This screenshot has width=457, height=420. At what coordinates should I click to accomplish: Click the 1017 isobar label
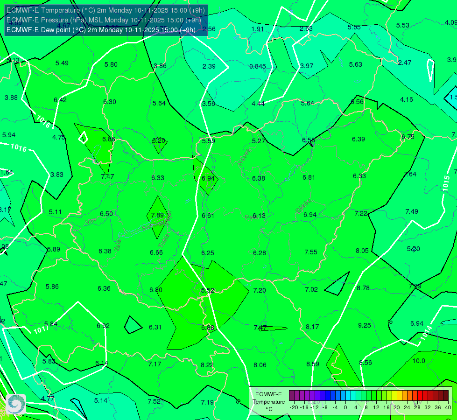click(x=41, y=329)
